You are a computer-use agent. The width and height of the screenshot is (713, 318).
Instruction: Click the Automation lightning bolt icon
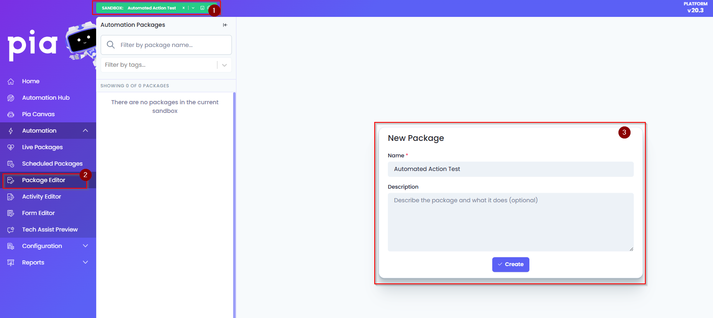[11, 131]
